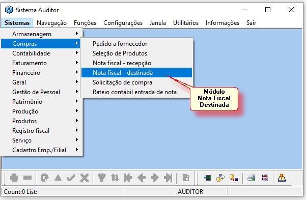Viewport: 306px width, 200px height.
Task: Choose Rateio contábil entrada de nota
Action: 136,92
